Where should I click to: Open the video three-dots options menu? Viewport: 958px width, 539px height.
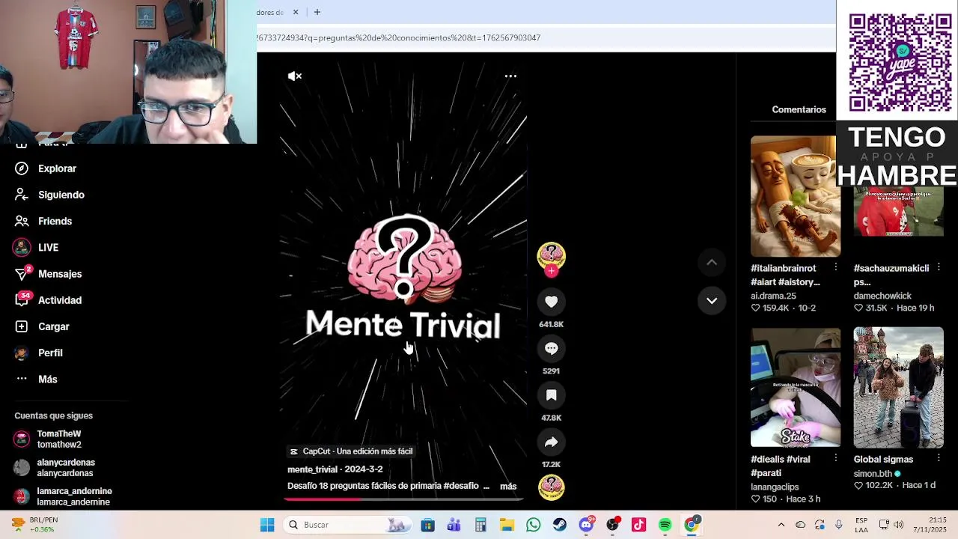pyautogui.click(x=510, y=76)
